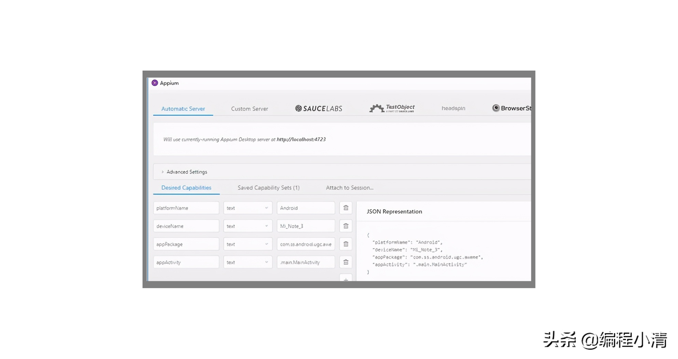Screen dimensions: 678x359
Task: Open the TestObject server tab
Action: (392, 108)
